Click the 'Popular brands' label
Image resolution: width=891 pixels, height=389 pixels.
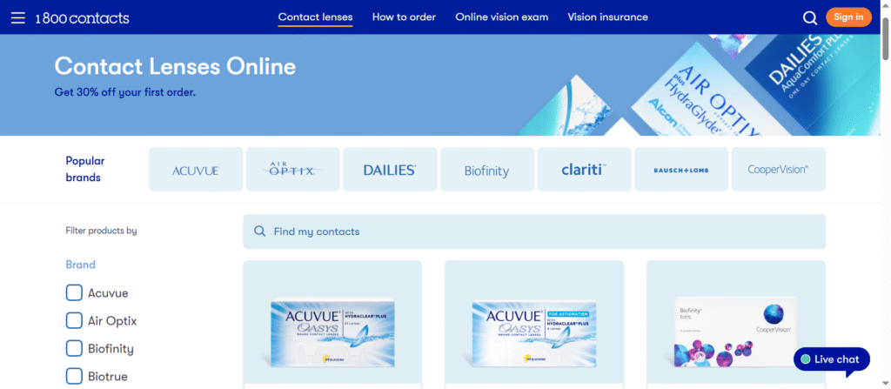pyautogui.click(x=85, y=169)
